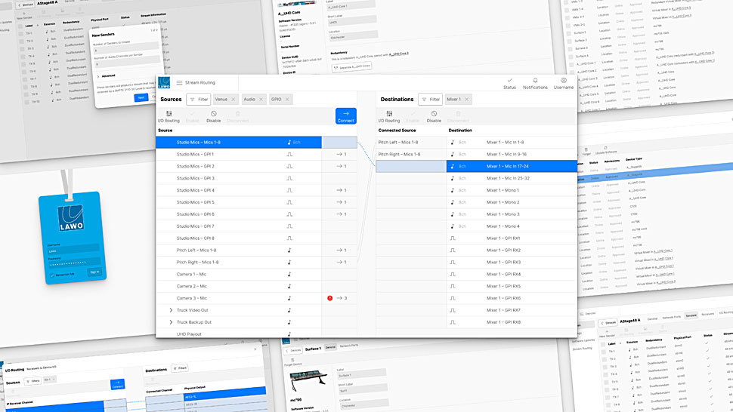This screenshot has height=412, width=733.
Task: Select Mixer 1 – Mic In 17-24 destination
Action: [512, 166]
